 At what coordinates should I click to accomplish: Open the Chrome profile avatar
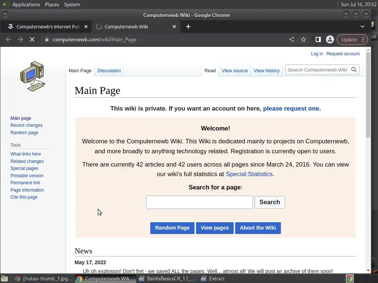pos(330,39)
